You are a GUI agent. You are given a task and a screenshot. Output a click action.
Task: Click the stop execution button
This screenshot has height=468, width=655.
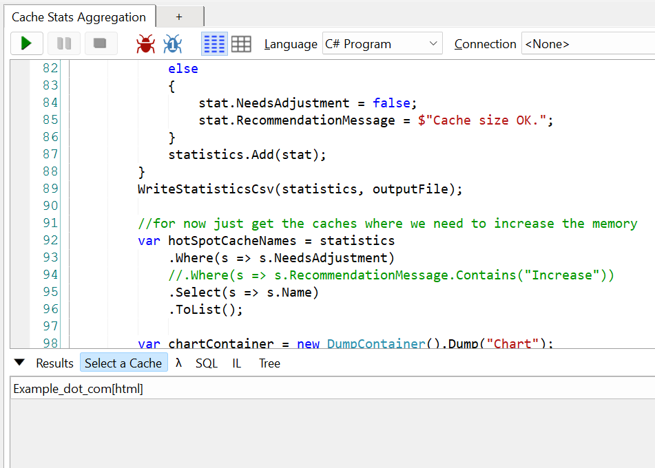point(101,43)
